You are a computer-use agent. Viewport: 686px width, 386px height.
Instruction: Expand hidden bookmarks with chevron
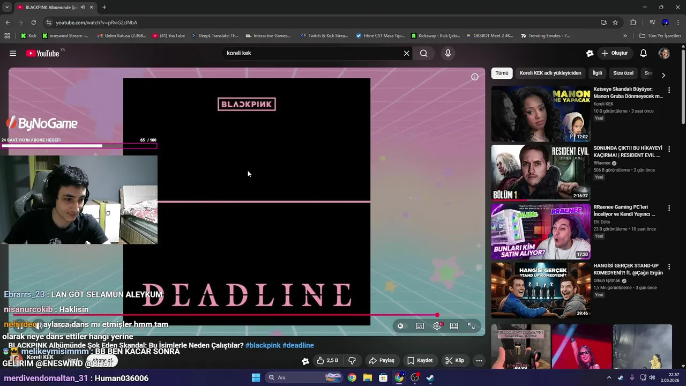625,36
